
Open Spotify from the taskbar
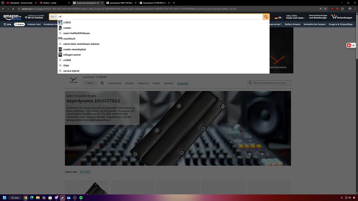tap(81, 198)
